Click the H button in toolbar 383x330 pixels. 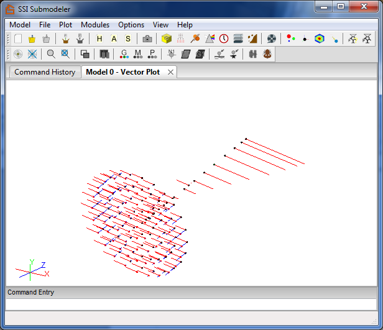tap(99, 39)
